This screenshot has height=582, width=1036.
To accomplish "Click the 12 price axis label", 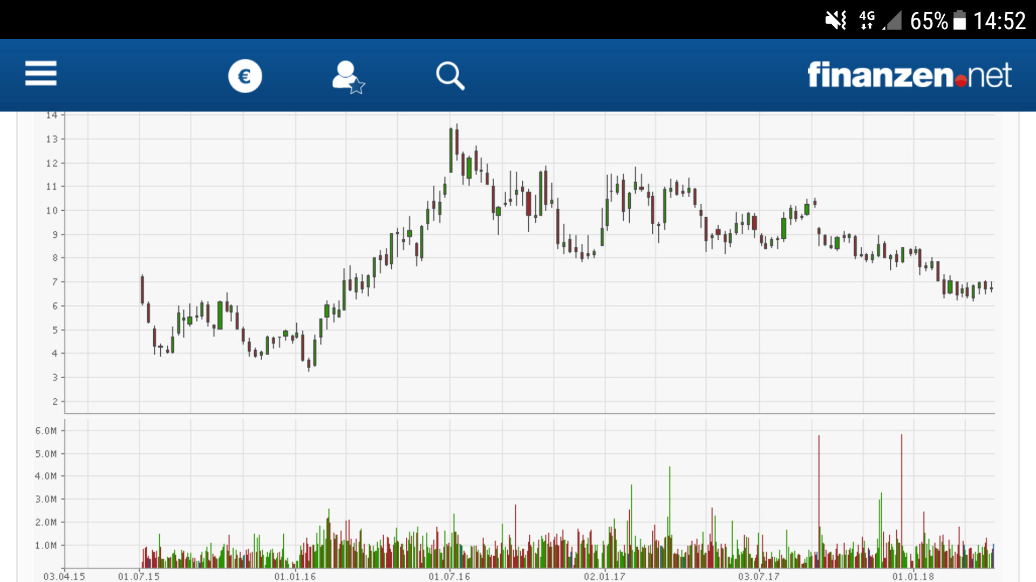I will [x=52, y=163].
